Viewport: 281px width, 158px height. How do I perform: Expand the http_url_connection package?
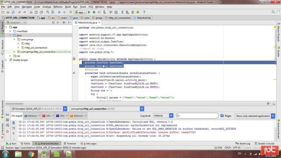click(x=18, y=48)
